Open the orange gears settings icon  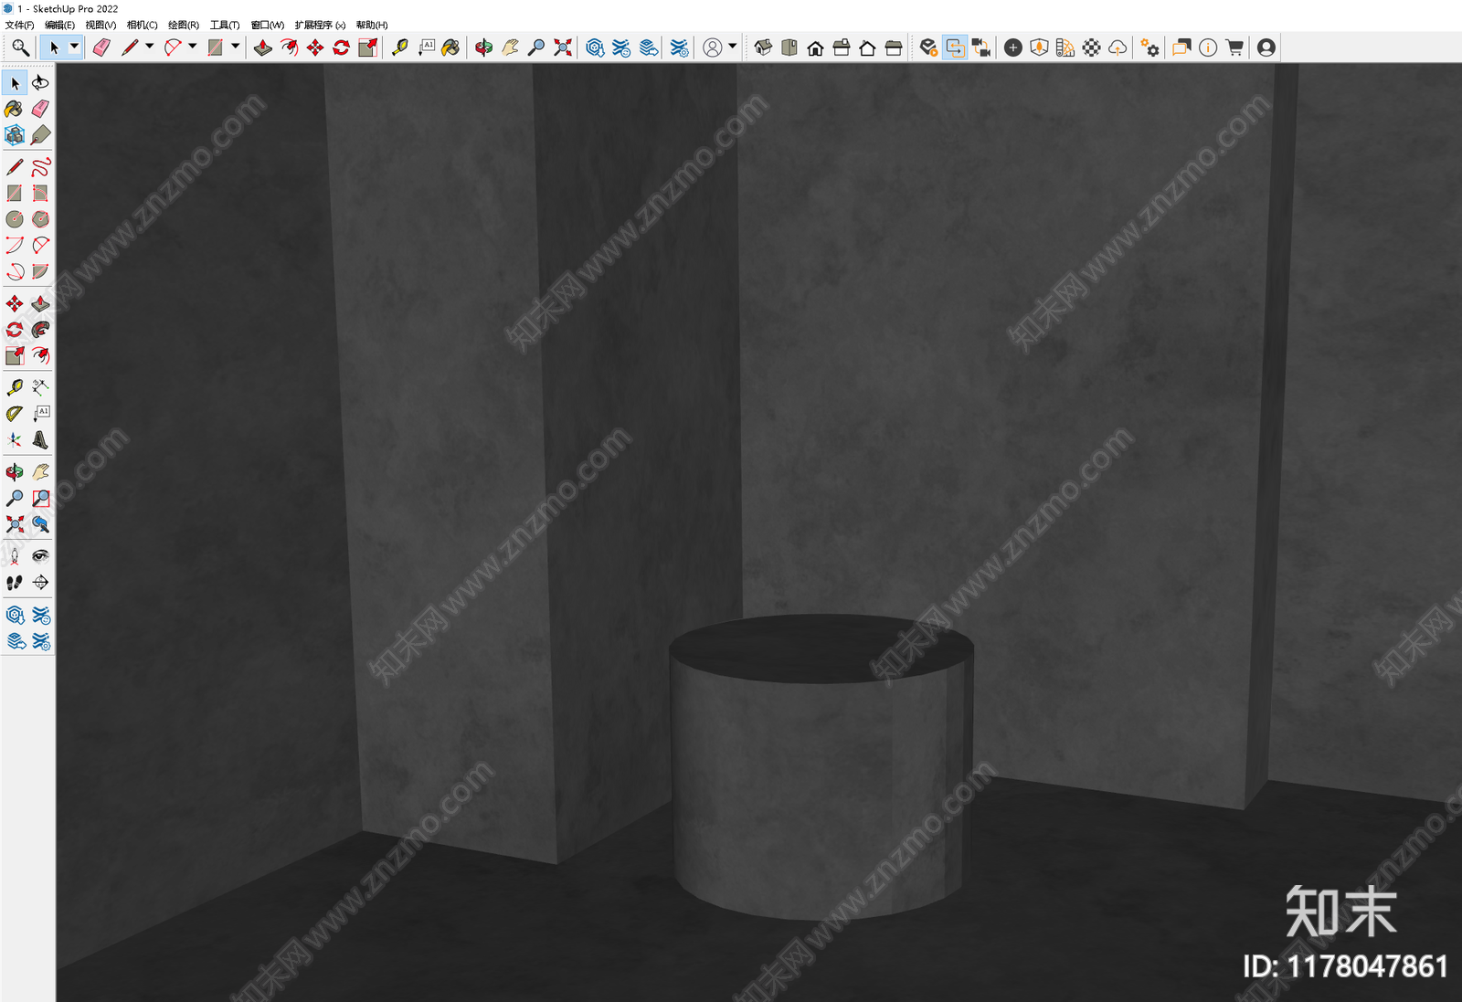[x=1150, y=47]
